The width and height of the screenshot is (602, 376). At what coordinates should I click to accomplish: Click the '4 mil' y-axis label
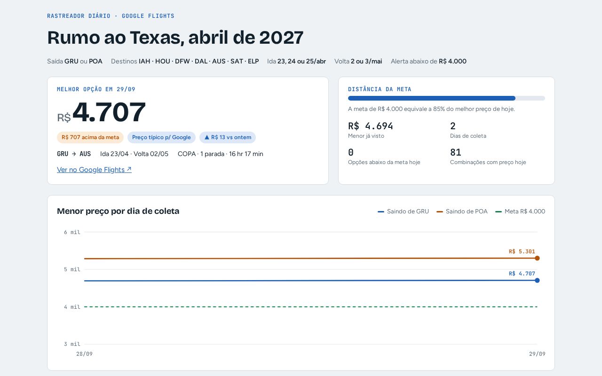(72, 307)
